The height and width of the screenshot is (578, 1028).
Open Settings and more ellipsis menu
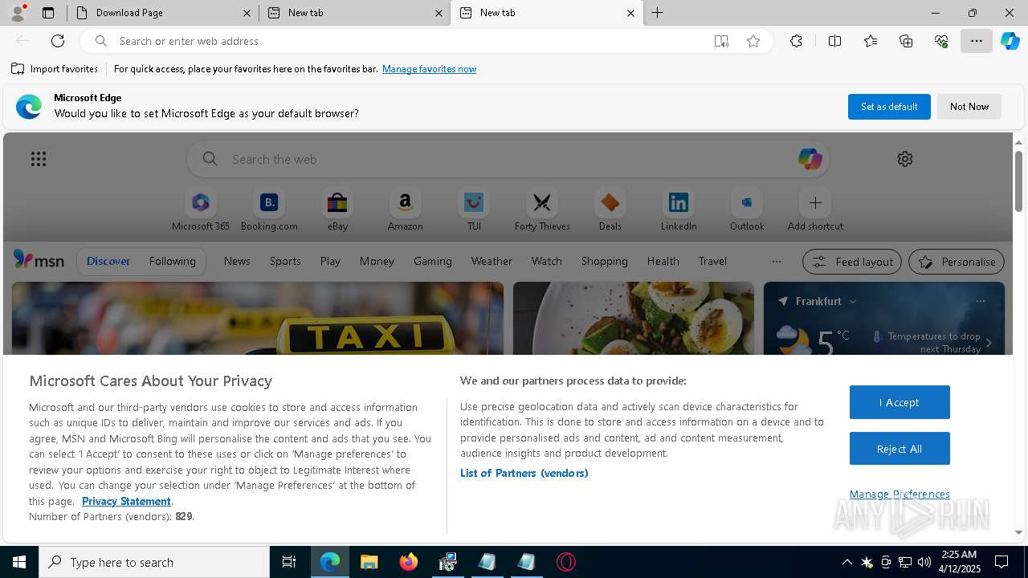click(x=977, y=41)
